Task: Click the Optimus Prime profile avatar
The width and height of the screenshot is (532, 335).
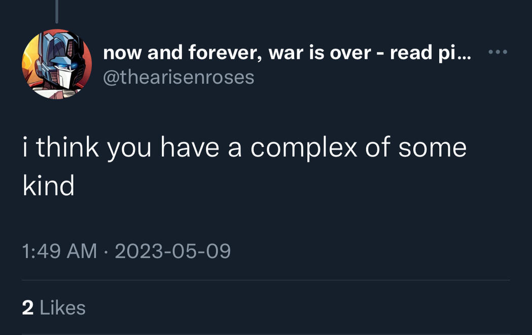Action: pos(57,64)
